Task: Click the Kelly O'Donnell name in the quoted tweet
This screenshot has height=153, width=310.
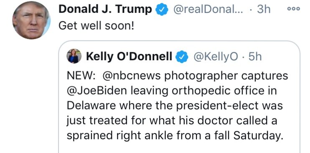Action: pos(129,57)
